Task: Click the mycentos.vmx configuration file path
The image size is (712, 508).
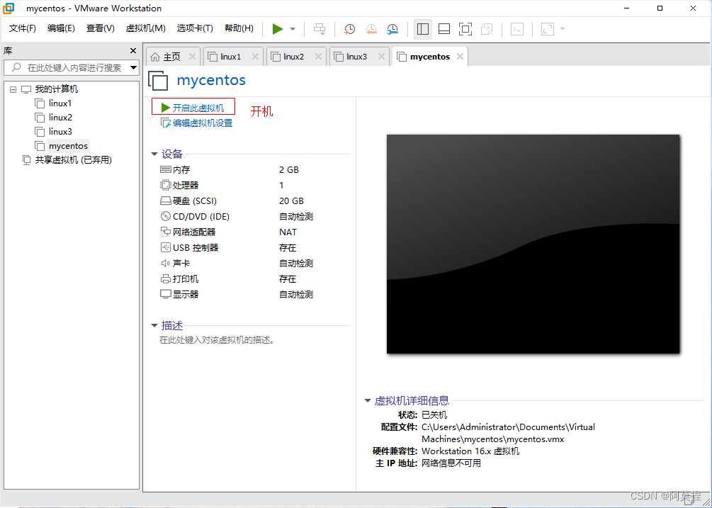Action: pyautogui.click(x=508, y=433)
